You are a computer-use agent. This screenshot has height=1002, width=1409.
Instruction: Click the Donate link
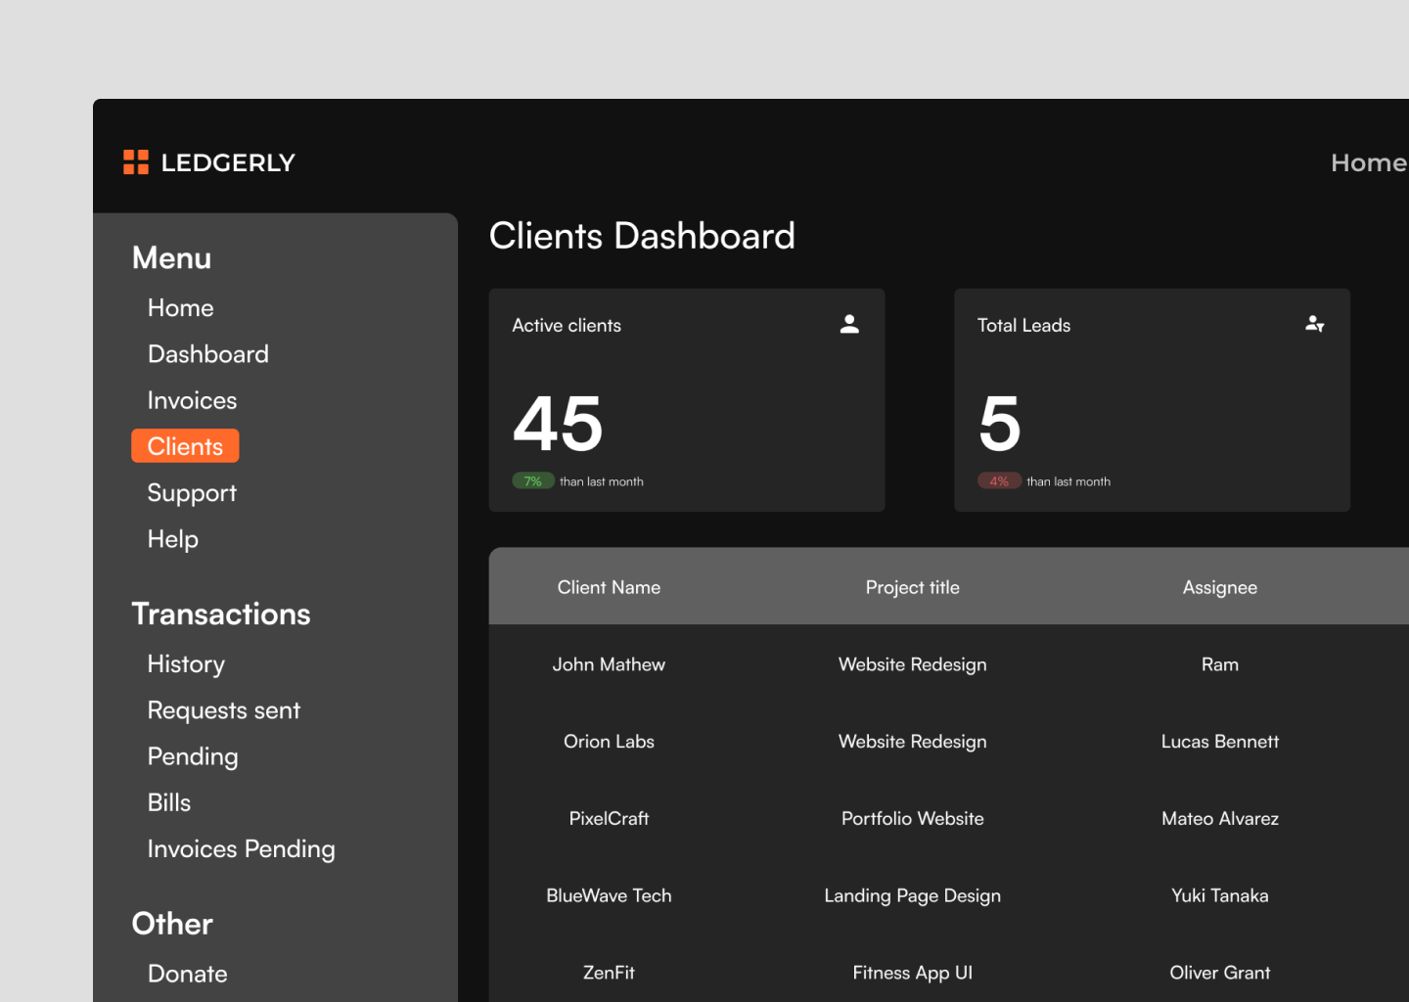click(x=187, y=973)
